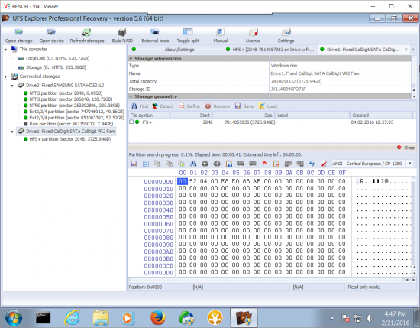Collapse Drive1 CalDigit SATA node
This screenshot has width=420, height=328.
(12, 132)
